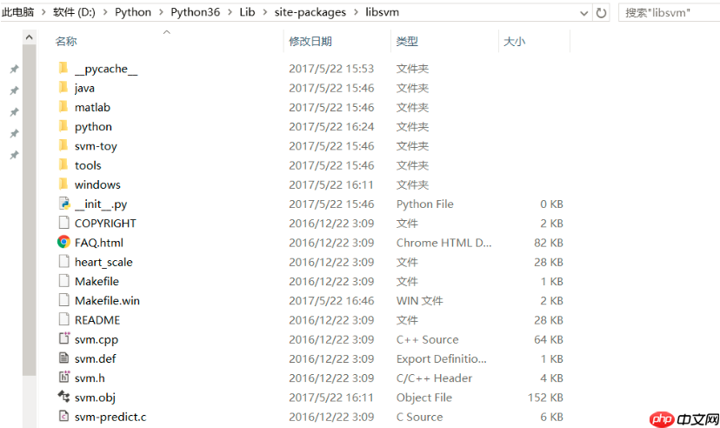
Task: Navigate to 此电脑 in the breadcrumb
Action: [x=18, y=12]
